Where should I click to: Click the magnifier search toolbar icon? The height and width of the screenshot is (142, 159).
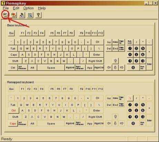pos(30,15)
